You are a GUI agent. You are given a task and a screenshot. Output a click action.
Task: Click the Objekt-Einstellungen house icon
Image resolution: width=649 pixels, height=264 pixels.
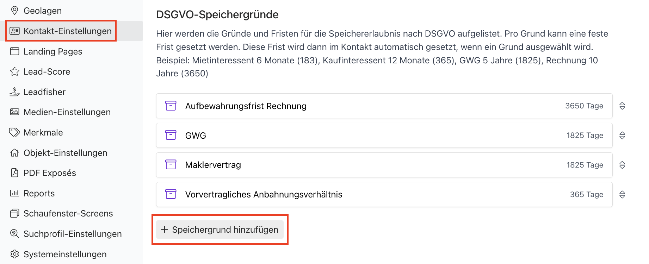pyautogui.click(x=14, y=153)
